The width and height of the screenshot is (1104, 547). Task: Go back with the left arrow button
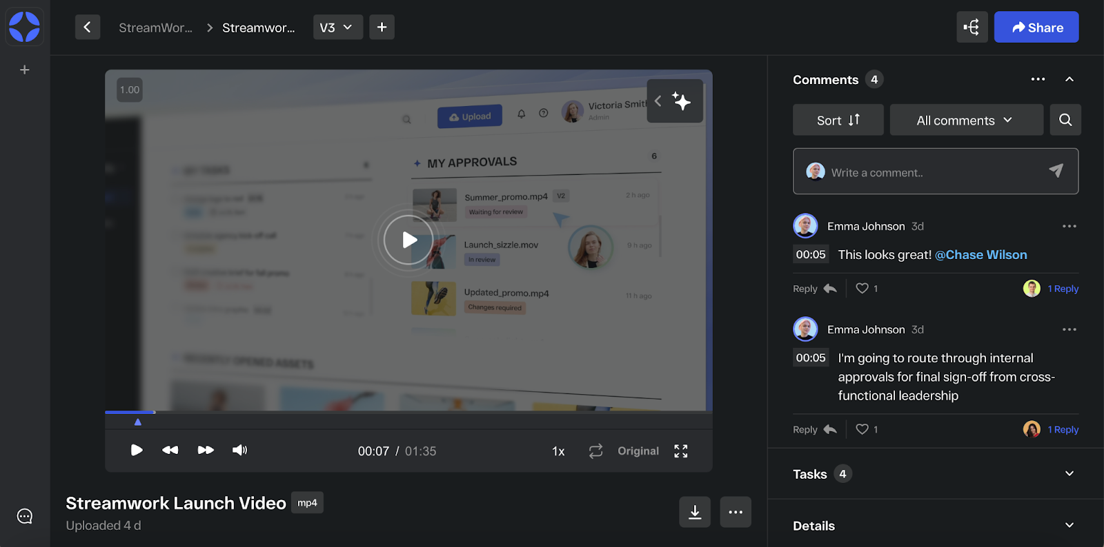point(88,27)
